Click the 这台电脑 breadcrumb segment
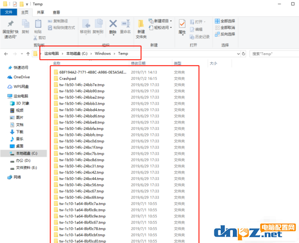The height and width of the screenshot is (243, 299). [x=52, y=53]
